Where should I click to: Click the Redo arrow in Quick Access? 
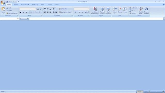click(13, 2)
